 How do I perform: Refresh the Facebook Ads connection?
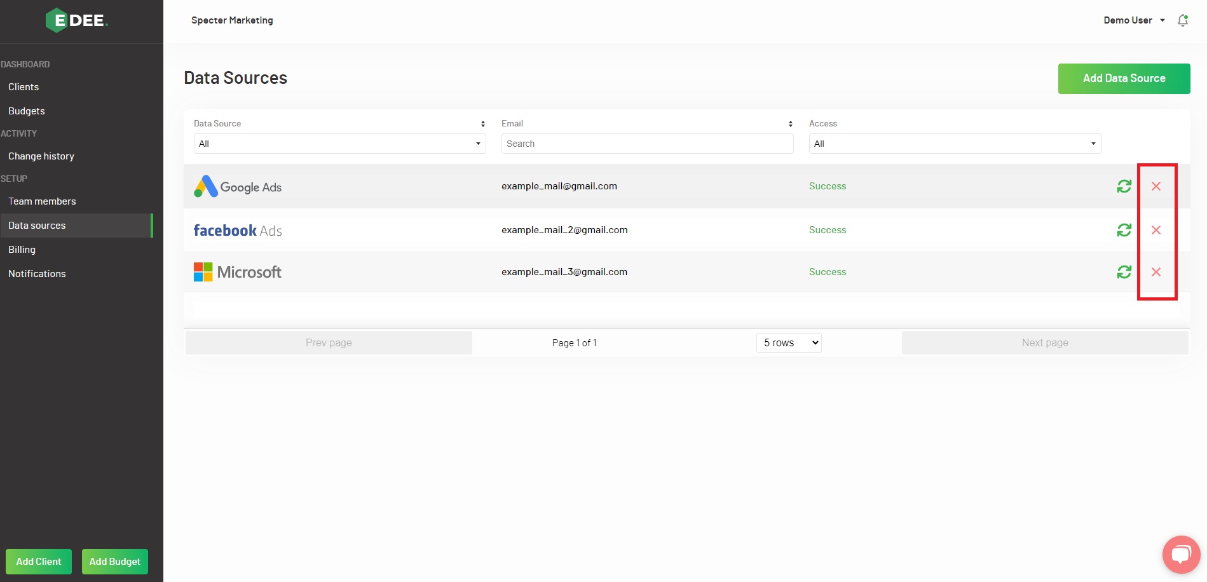1124,230
